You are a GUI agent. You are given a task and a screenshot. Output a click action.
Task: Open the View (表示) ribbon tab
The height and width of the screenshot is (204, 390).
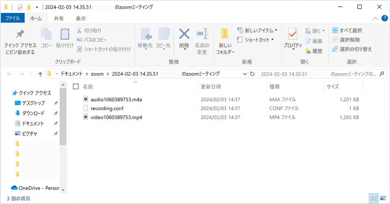click(81, 18)
